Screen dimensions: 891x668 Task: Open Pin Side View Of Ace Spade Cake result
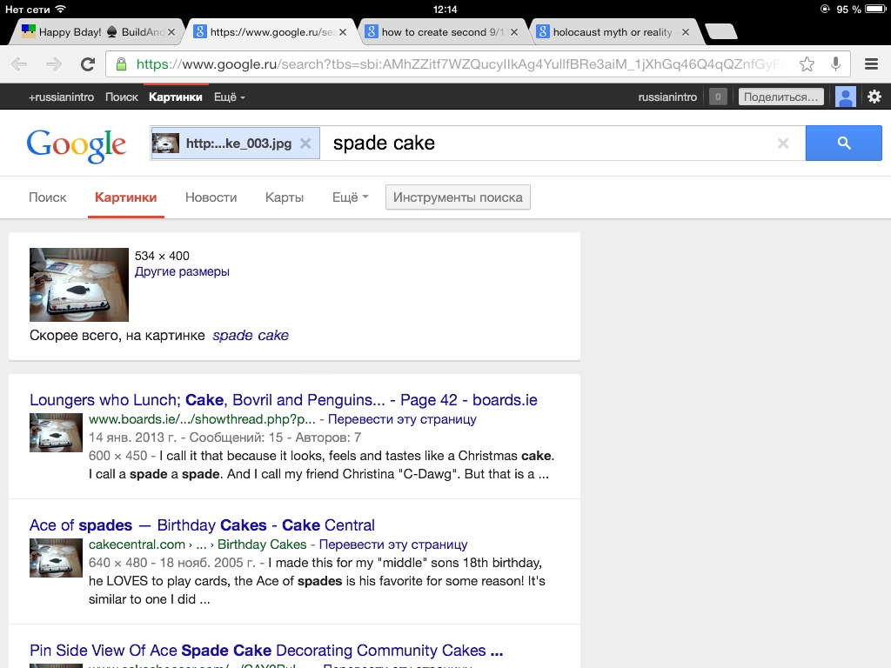click(x=266, y=650)
